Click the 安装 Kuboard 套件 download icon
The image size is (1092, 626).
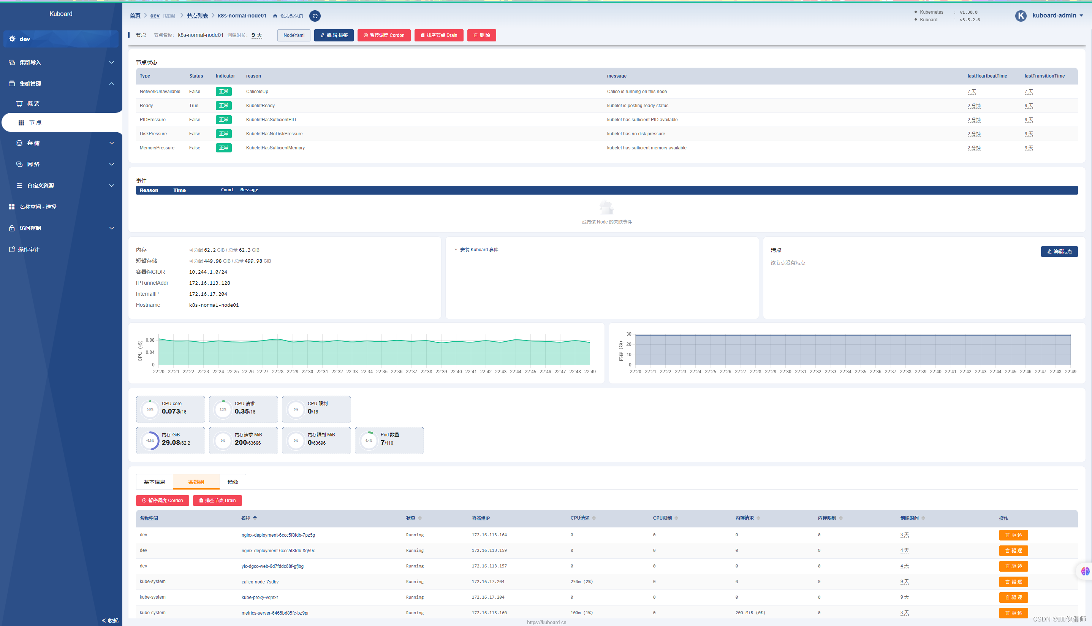pos(456,250)
